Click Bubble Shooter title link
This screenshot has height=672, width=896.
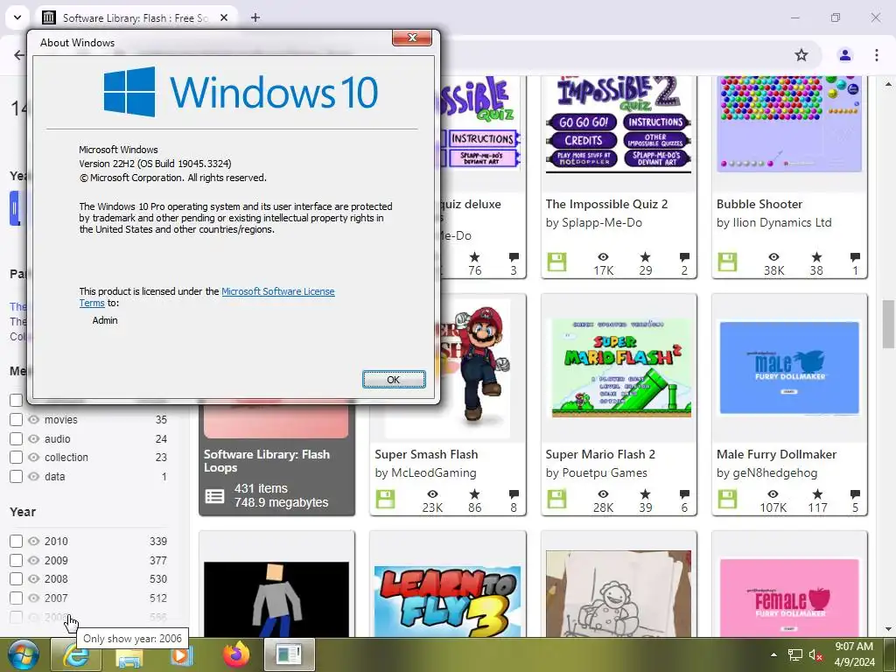click(x=759, y=204)
